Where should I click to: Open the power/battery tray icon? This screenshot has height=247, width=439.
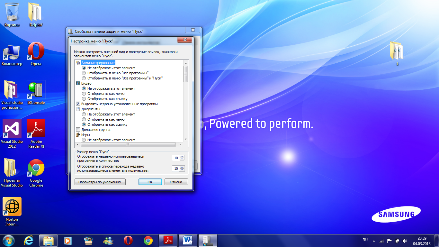click(397, 241)
